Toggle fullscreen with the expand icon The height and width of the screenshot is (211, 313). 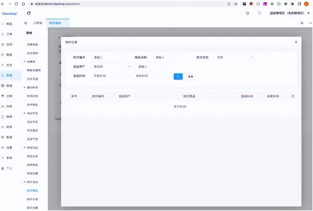(x=260, y=13)
